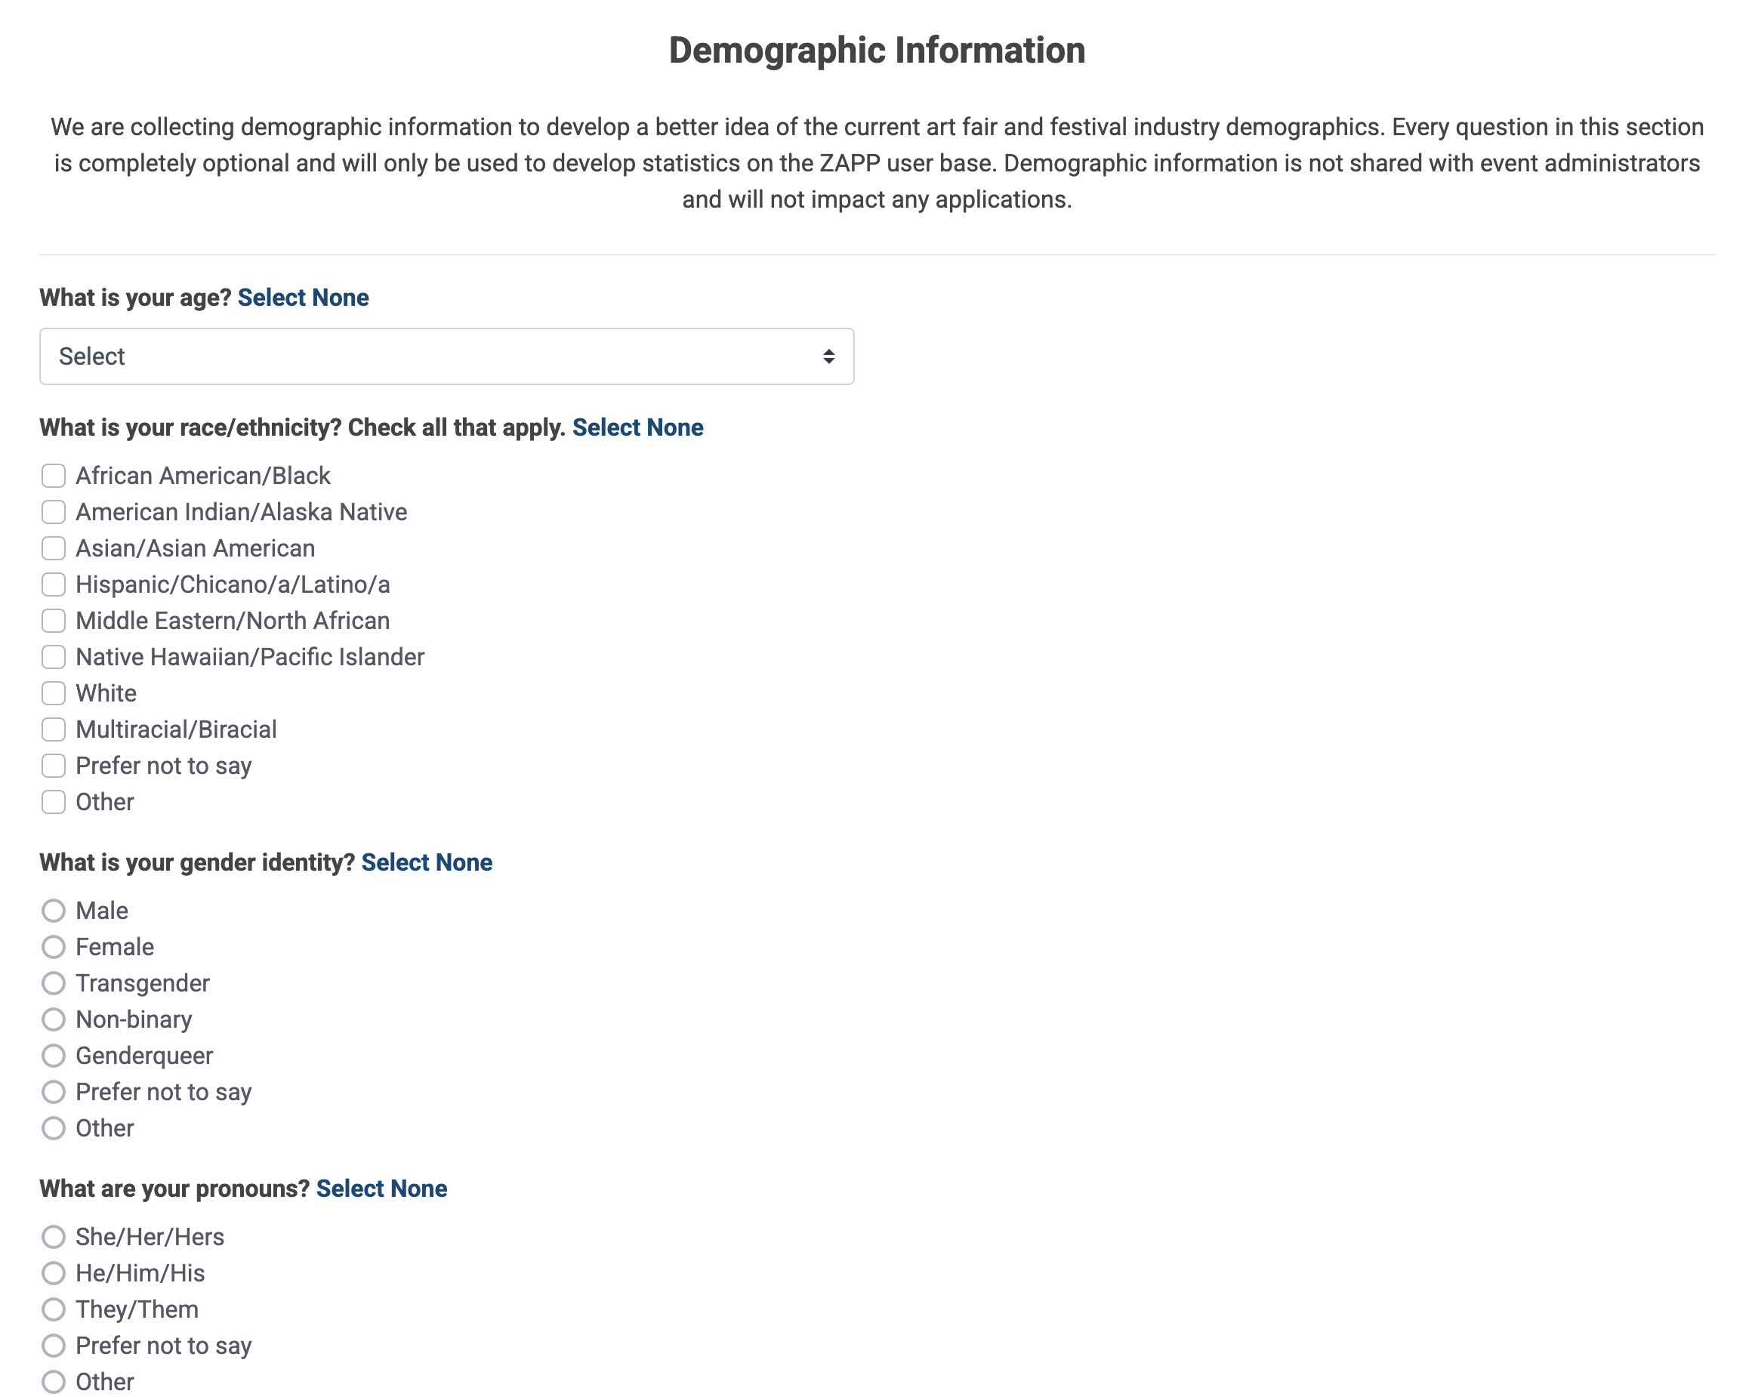Check Multiracial/Biracial option
Image resolution: width=1755 pixels, height=1397 pixels.
[54, 729]
